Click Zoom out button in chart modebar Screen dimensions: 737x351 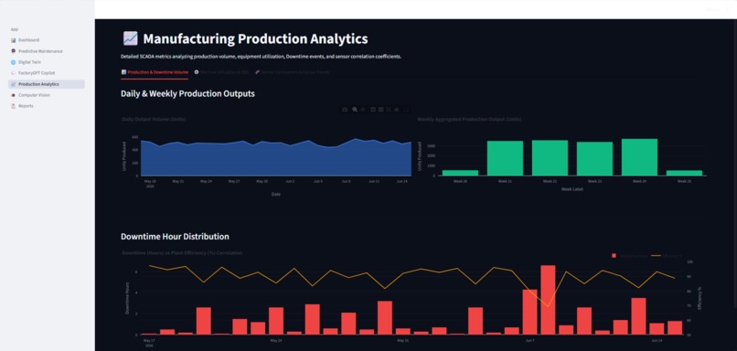click(380, 110)
